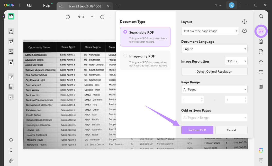The width and height of the screenshot is (272, 166).
Task: Open the Edit PDF tool
Action: click(11, 42)
